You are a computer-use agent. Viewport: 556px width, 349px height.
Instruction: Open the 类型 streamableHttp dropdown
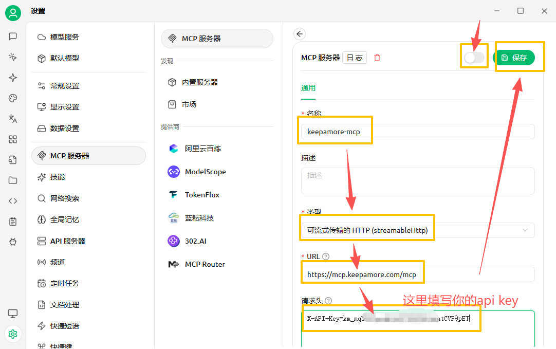[x=418, y=230]
